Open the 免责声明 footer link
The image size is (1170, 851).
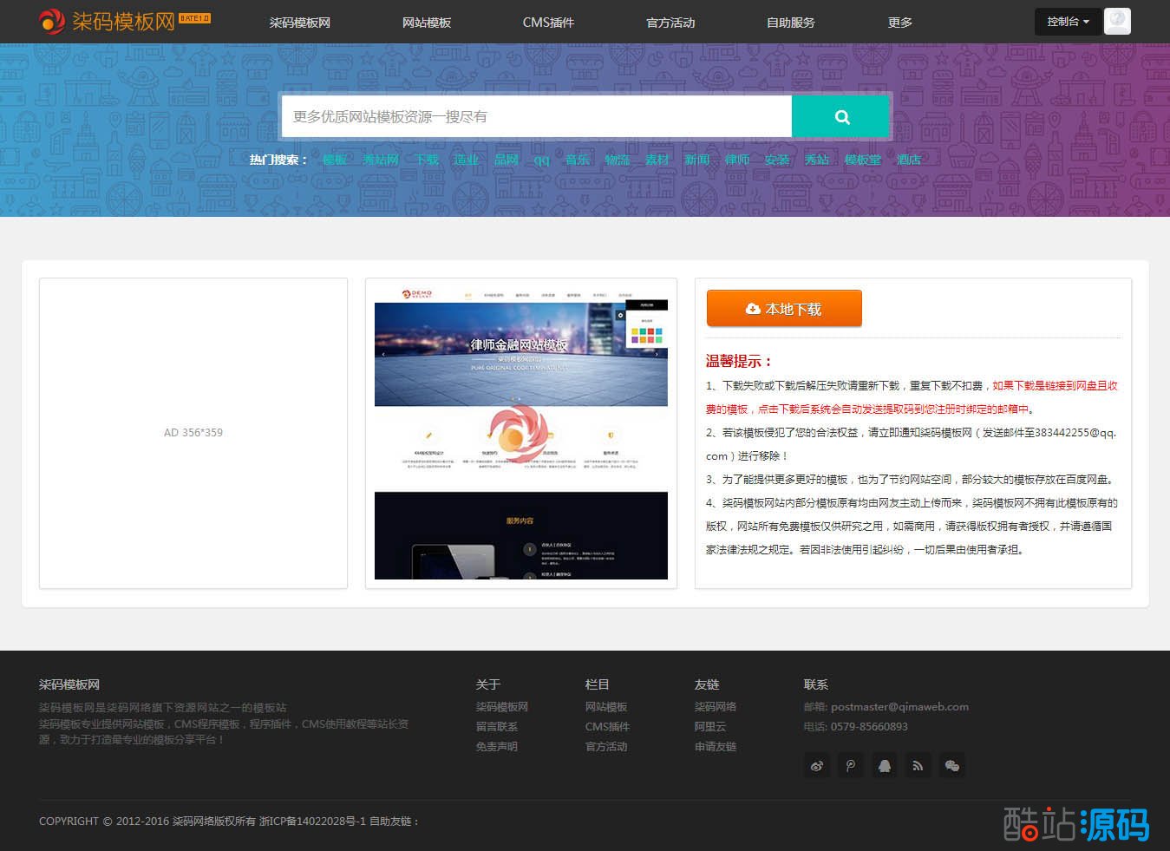[x=497, y=746]
